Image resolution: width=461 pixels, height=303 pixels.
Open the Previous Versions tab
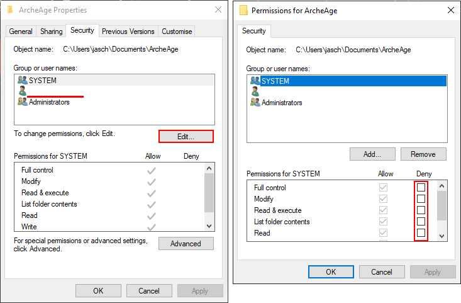click(x=128, y=31)
